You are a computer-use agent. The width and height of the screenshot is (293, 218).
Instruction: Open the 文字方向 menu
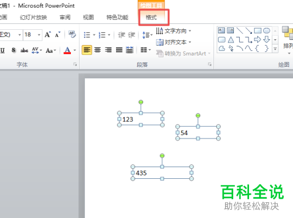pos(173,31)
